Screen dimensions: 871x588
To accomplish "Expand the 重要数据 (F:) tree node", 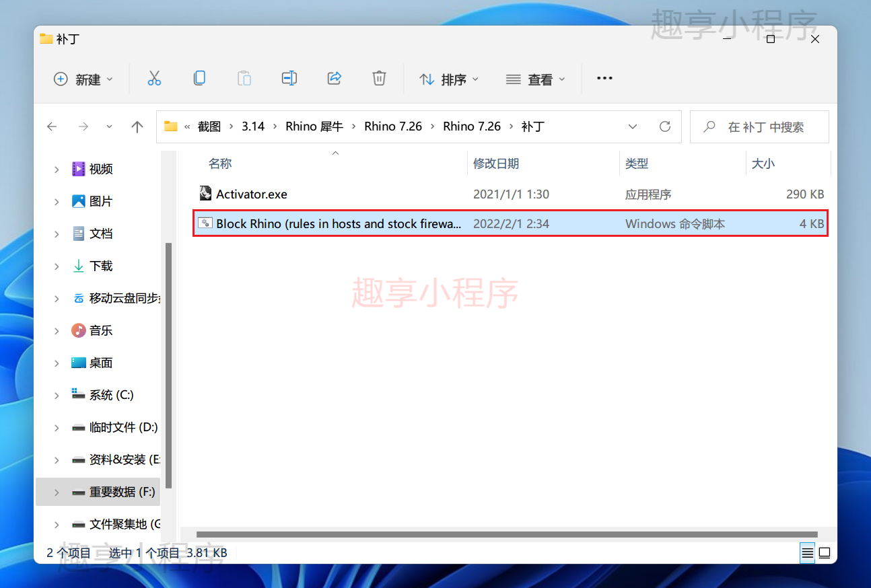I will click(57, 492).
